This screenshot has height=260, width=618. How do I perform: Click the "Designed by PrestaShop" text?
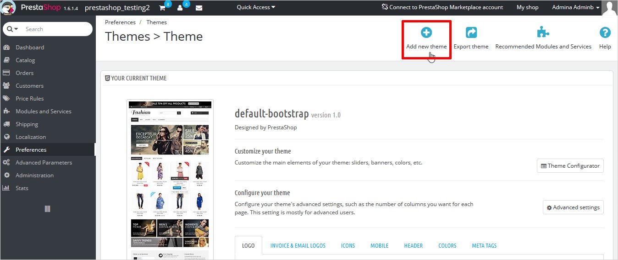pyautogui.click(x=265, y=127)
